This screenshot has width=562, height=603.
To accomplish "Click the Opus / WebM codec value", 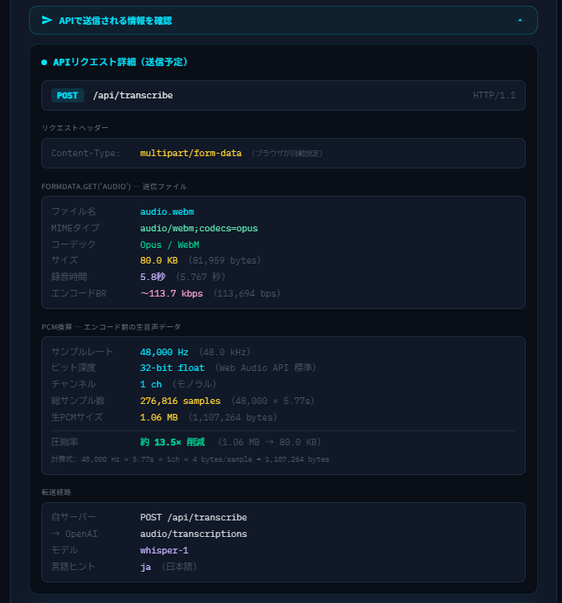I will (169, 245).
